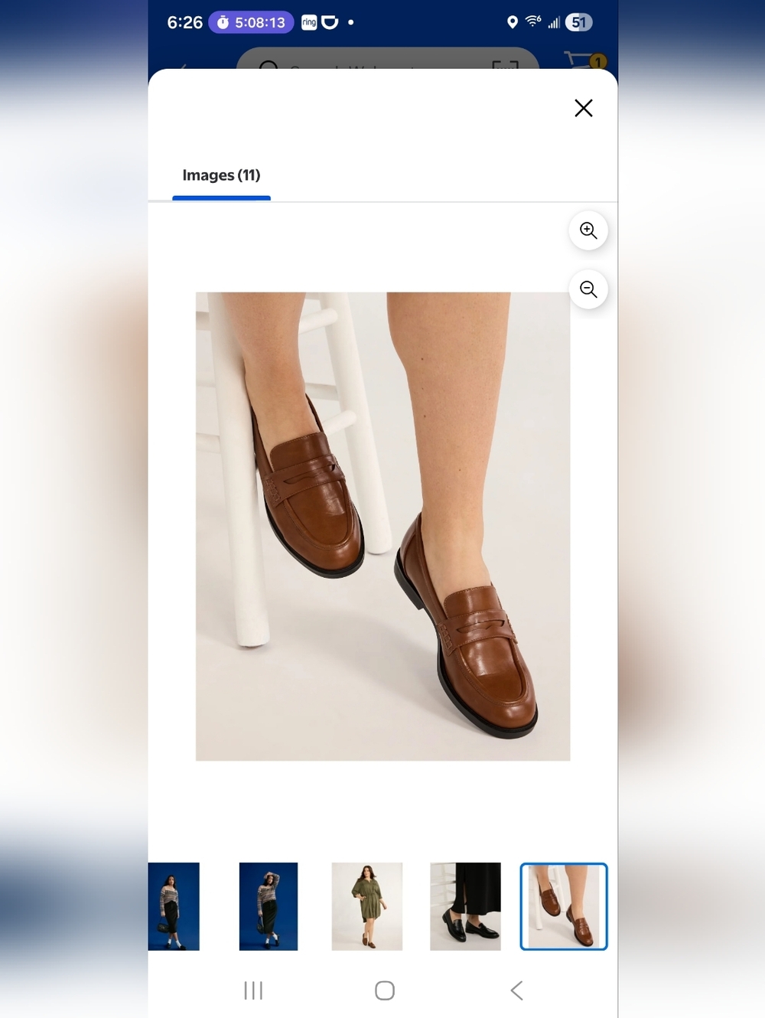Tap the battery indicator showing 51
The width and height of the screenshot is (765, 1018).
[579, 22]
